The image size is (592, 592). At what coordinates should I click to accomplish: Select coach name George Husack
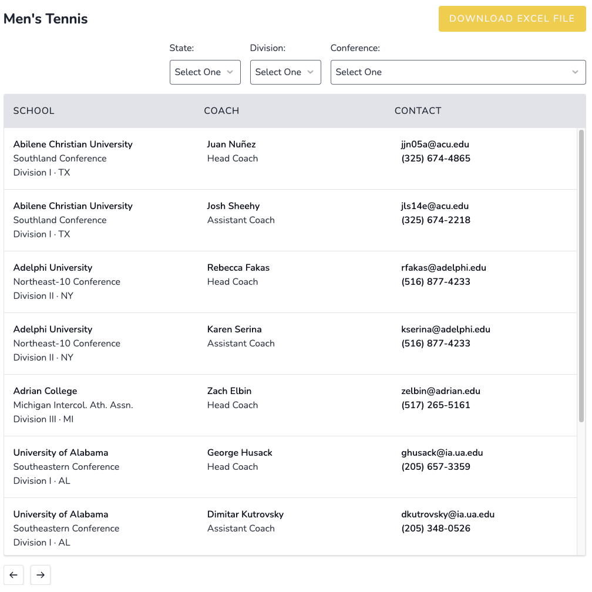(240, 453)
